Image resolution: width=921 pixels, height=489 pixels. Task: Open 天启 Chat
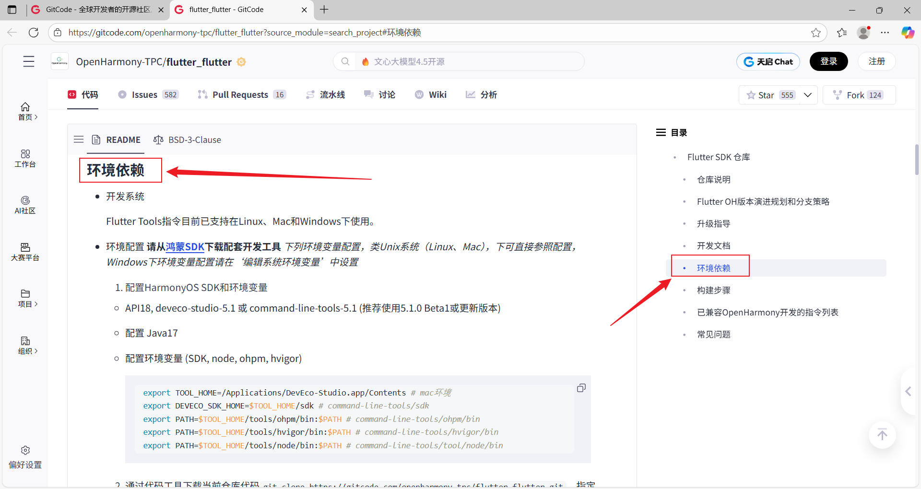pos(768,61)
